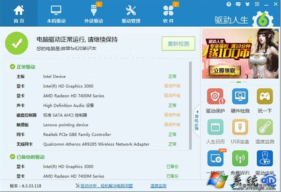
Task: Click the version 6.3.33.118 text
Action: pos(26,186)
